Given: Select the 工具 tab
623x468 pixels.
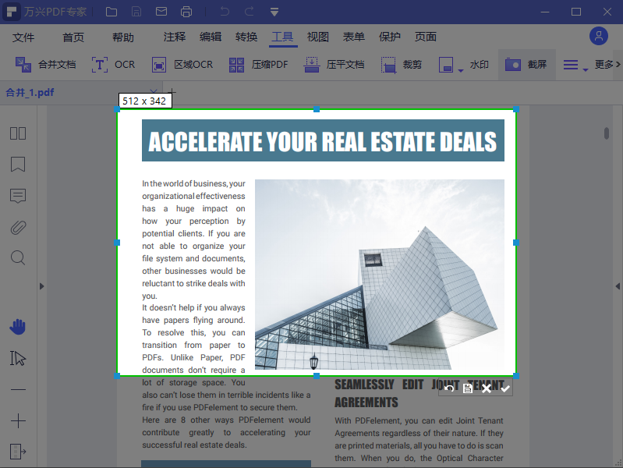Looking at the screenshot, I should point(282,37).
